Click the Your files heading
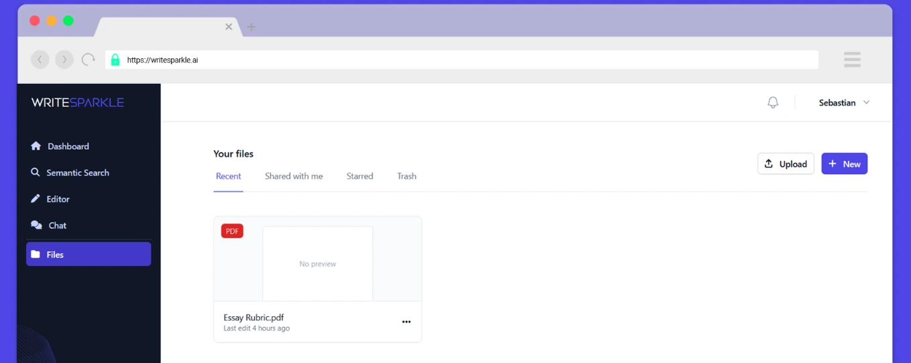The height and width of the screenshot is (363, 911). (x=233, y=153)
